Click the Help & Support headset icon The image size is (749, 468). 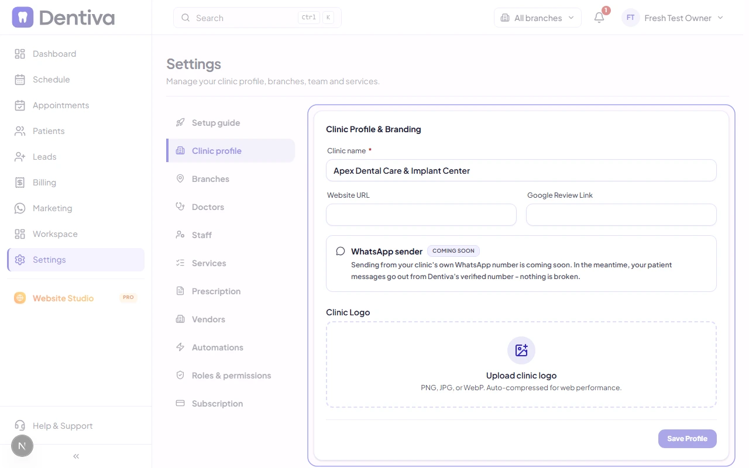(x=20, y=426)
